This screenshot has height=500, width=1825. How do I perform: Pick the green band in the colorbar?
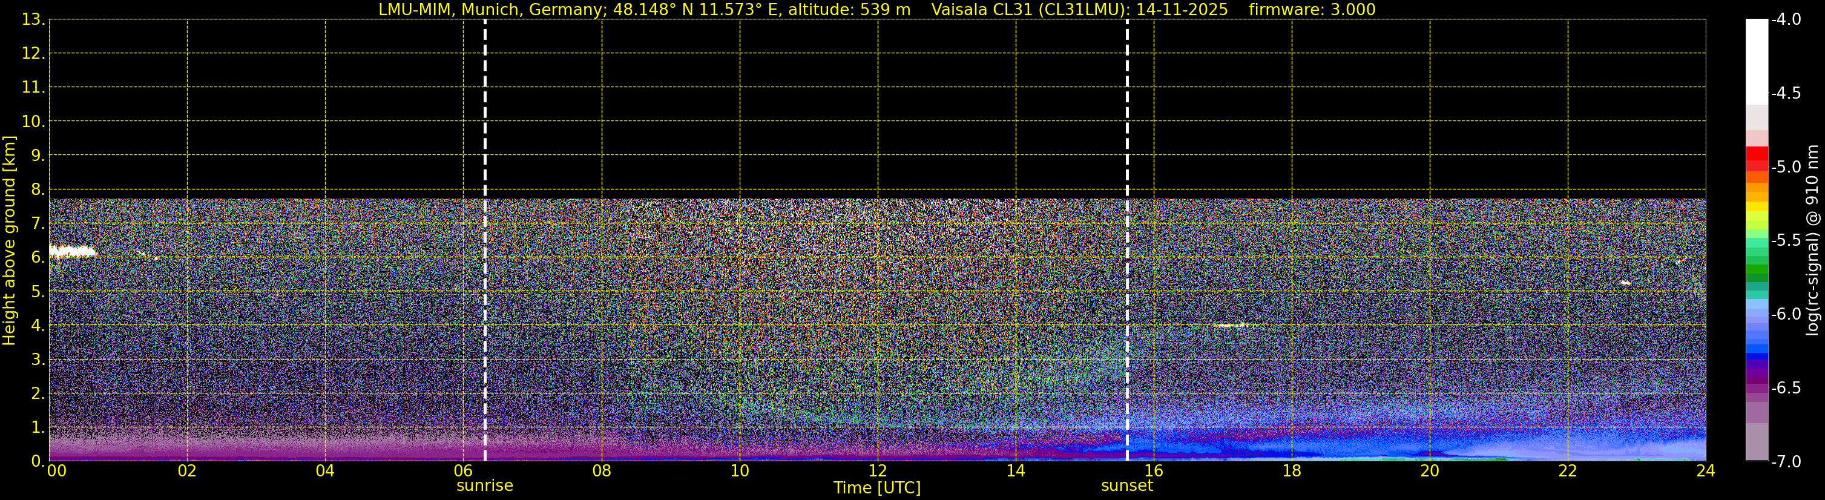coord(1756,270)
